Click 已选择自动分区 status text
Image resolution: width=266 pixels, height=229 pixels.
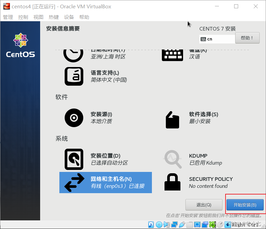109,163
